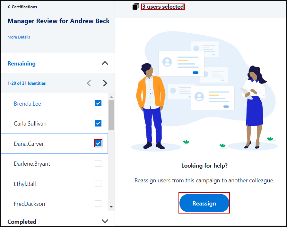The width and height of the screenshot is (287, 227).
Task: Uncheck Brenda.Lee checkbox
Action: [x=98, y=103]
